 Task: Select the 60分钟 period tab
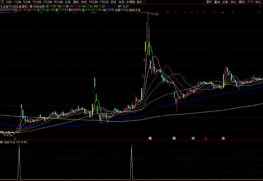58,2
